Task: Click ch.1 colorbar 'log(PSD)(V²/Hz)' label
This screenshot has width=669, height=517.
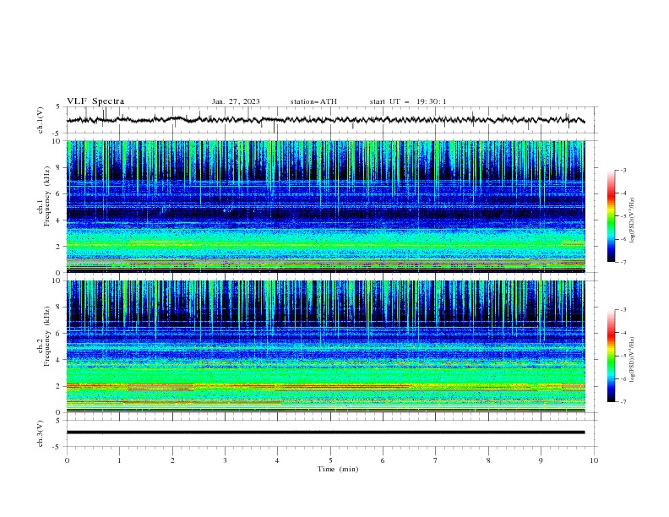Action: (x=633, y=220)
